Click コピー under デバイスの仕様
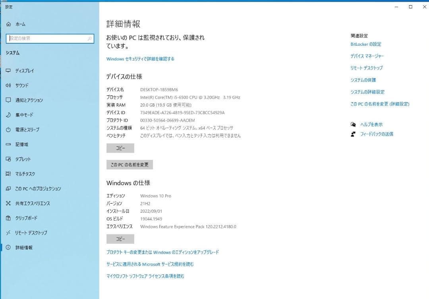The width and height of the screenshot is (429, 299). 120,148
